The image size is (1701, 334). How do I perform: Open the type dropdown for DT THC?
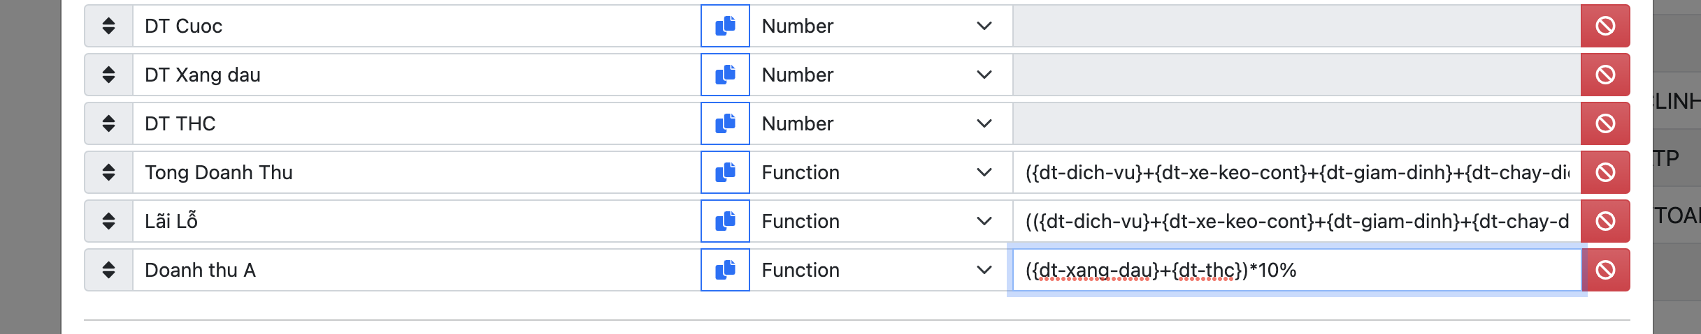[880, 124]
